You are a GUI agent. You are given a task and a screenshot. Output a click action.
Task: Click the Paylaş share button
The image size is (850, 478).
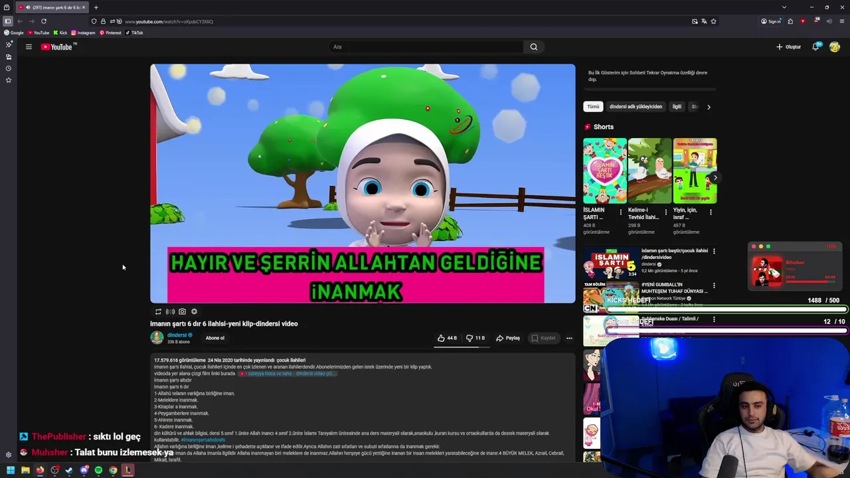coord(508,338)
